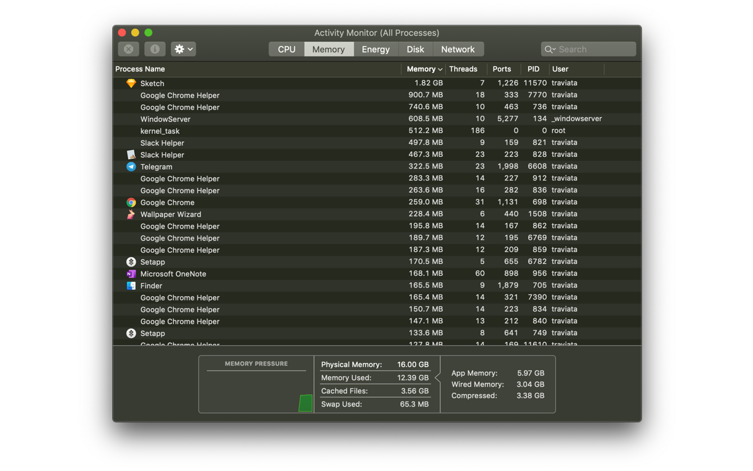The height and width of the screenshot is (471, 753).
Task: Sort by Threads column header
Action: click(x=463, y=69)
